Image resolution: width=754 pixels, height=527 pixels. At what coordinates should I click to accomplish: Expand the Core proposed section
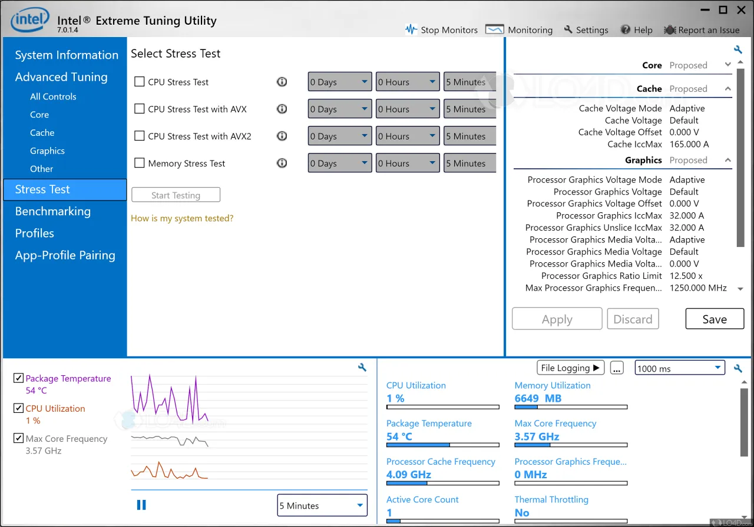click(x=728, y=65)
